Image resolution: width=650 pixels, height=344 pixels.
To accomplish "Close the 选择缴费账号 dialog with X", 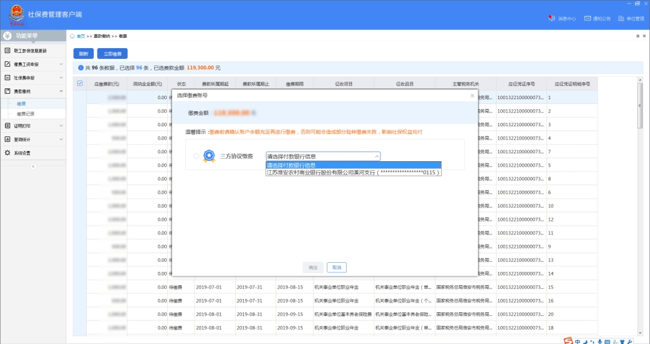I will point(472,96).
